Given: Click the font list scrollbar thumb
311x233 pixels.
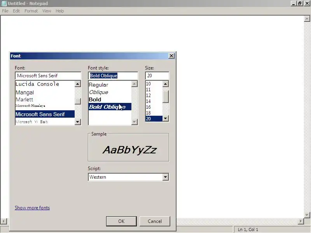Looking at the screenshot, I should click(x=77, y=101).
